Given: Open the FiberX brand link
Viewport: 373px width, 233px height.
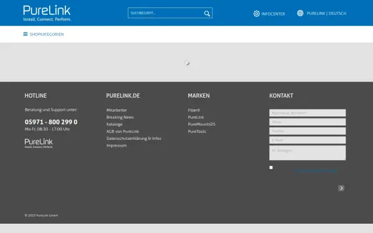Looking at the screenshot, I should coord(194,110).
